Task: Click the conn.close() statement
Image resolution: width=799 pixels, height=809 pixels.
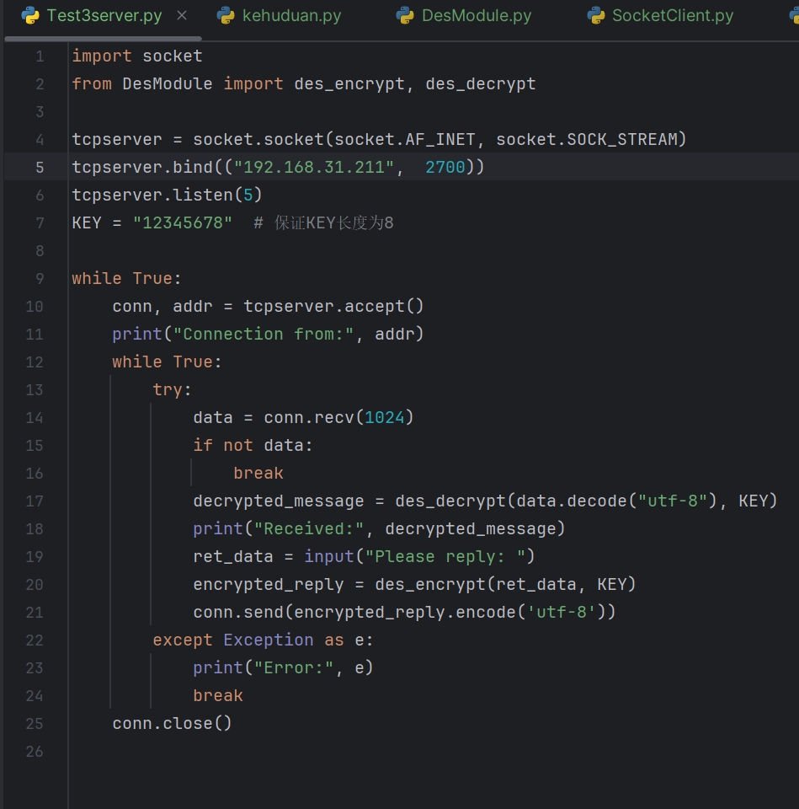Action: coord(172,723)
